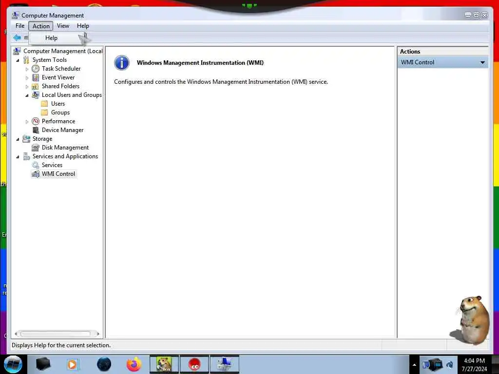The width and height of the screenshot is (499, 374).
Task: Open the Windows Start orb
Action: pyautogui.click(x=13, y=364)
